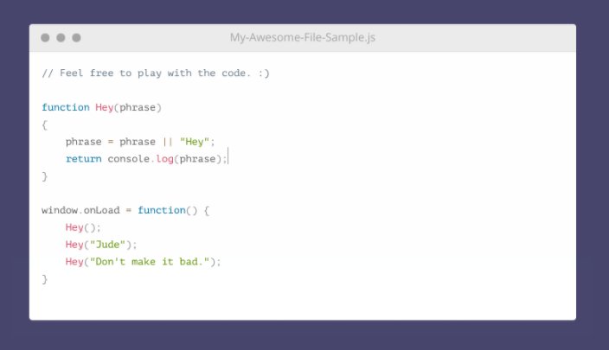Screen dimensions: 609x350
Task: Click the word 'console' in the code
Action: (129, 159)
